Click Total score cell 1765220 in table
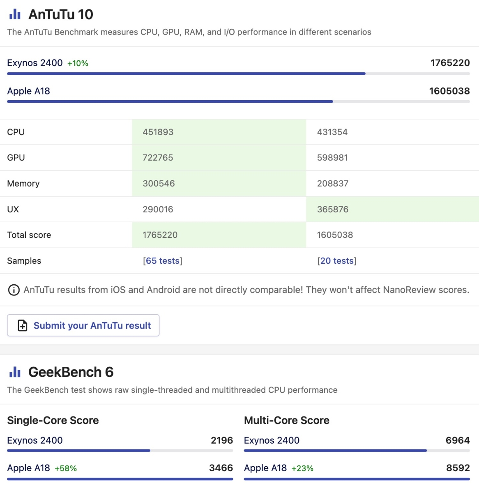 160,235
